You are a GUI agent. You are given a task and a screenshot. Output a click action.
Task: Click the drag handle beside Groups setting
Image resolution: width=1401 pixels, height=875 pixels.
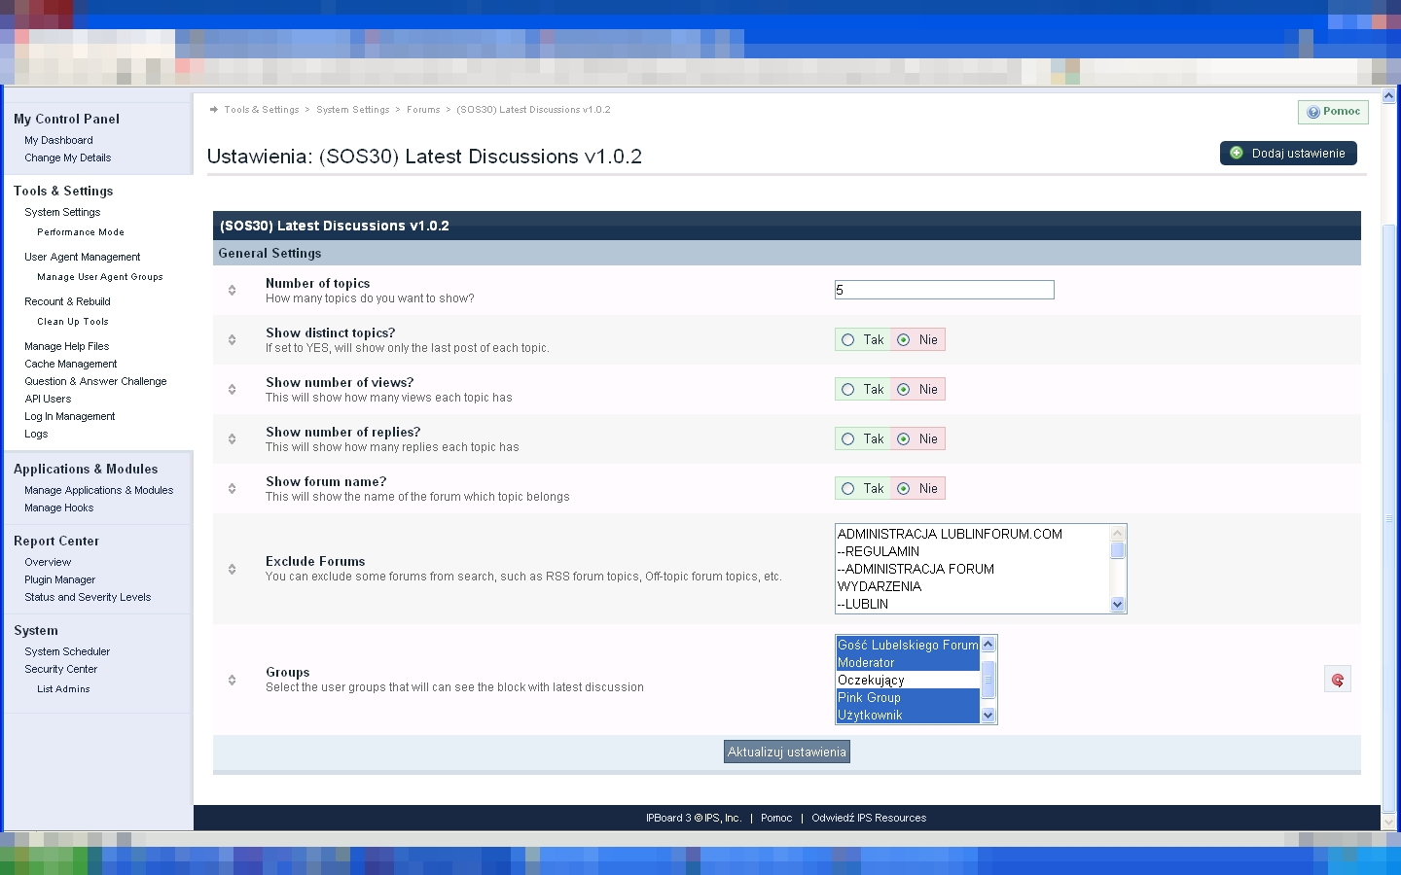click(x=232, y=680)
